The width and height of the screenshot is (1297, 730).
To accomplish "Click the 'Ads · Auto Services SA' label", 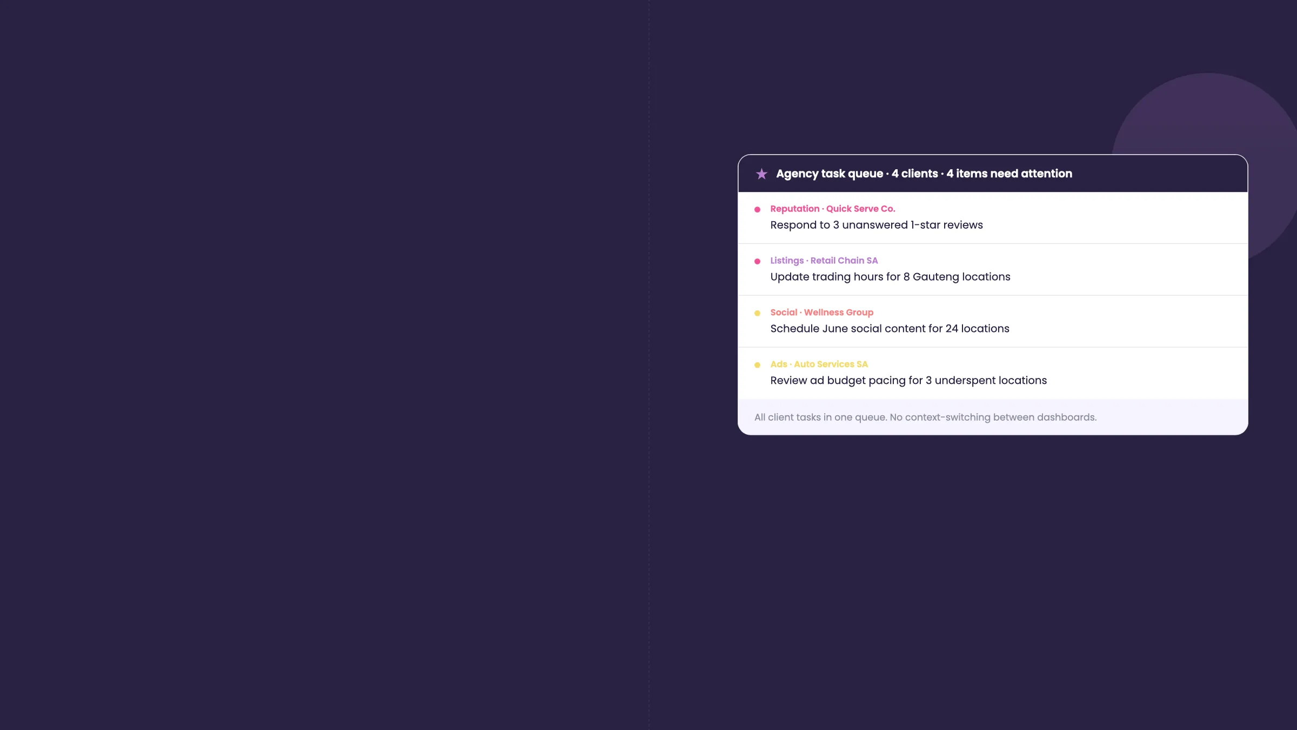I will coord(819,364).
